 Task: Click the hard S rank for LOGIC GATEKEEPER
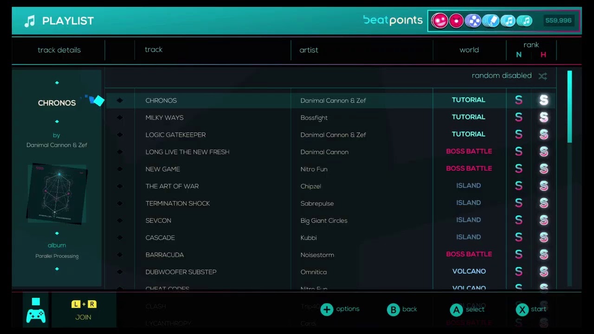(x=543, y=135)
